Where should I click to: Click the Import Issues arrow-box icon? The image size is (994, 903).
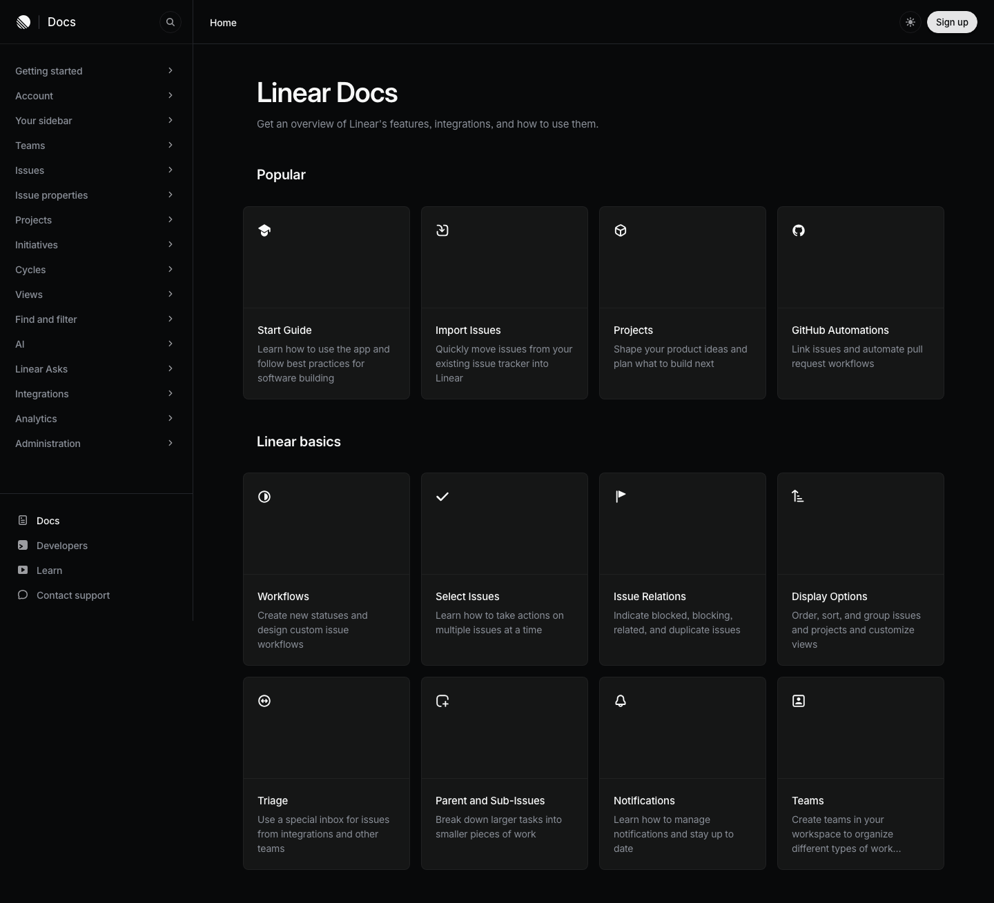click(x=442, y=230)
